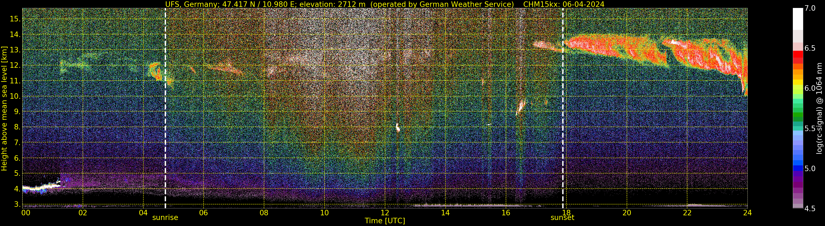Click the x-axis tick label '08'
This screenshot has height=226, width=825.
click(x=264, y=213)
